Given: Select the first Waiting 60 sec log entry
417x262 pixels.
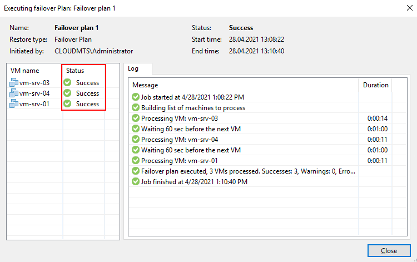Looking at the screenshot, I should [191, 128].
